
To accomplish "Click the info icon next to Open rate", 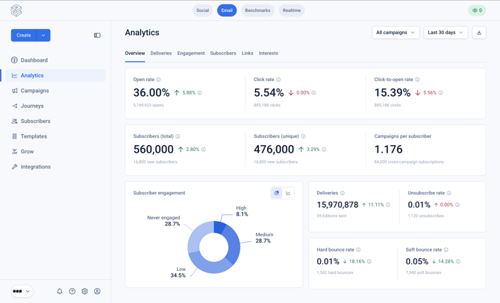I will pos(158,80).
